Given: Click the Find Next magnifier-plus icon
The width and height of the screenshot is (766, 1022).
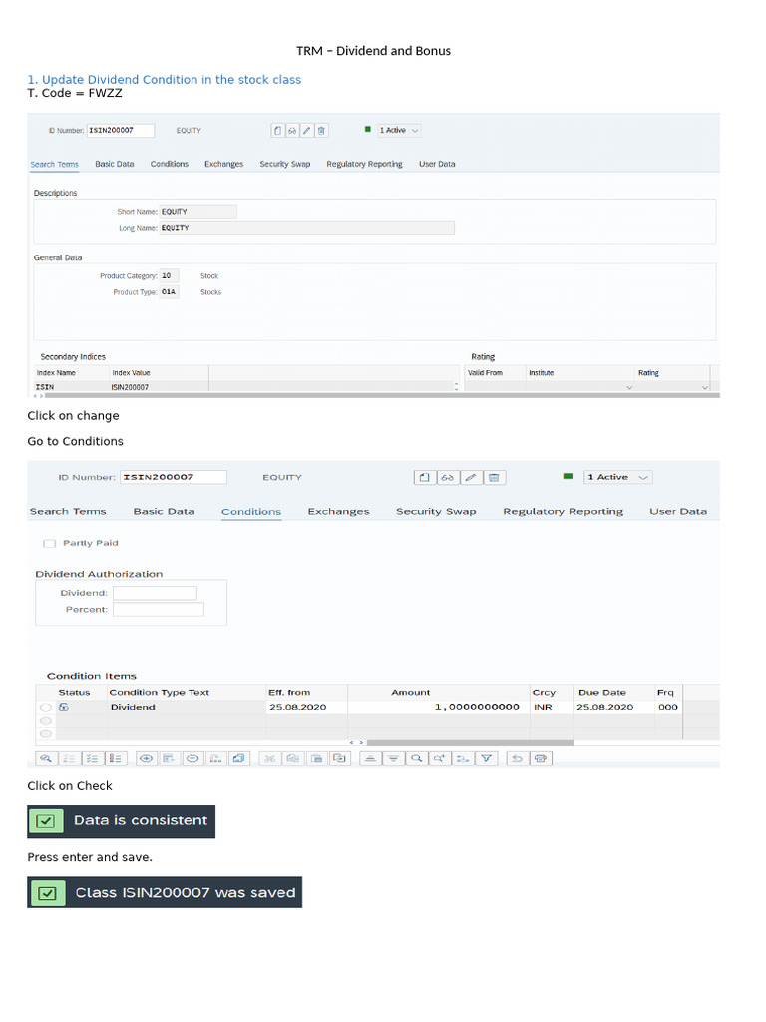Looking at the screenshot, I should [440, 759].
